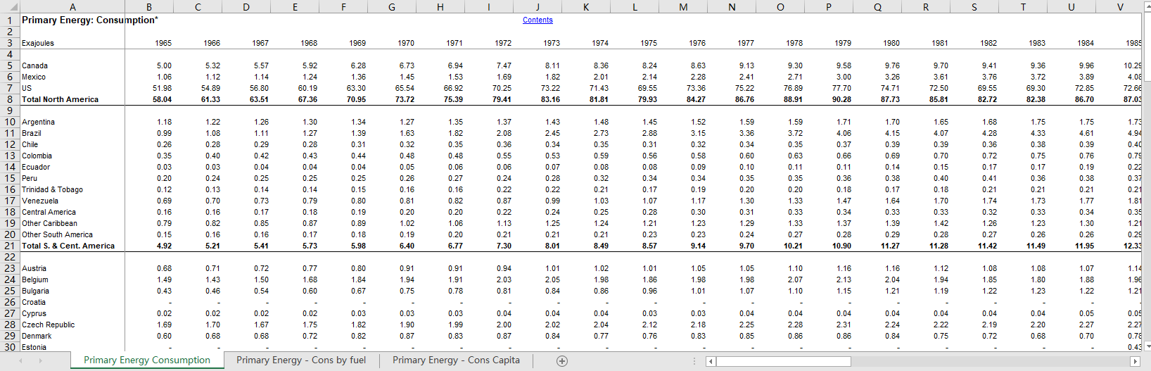This screenshot has height=371, width=1151.
Task: Click the 'Brazil' row label
Action: tap(32, 133)
